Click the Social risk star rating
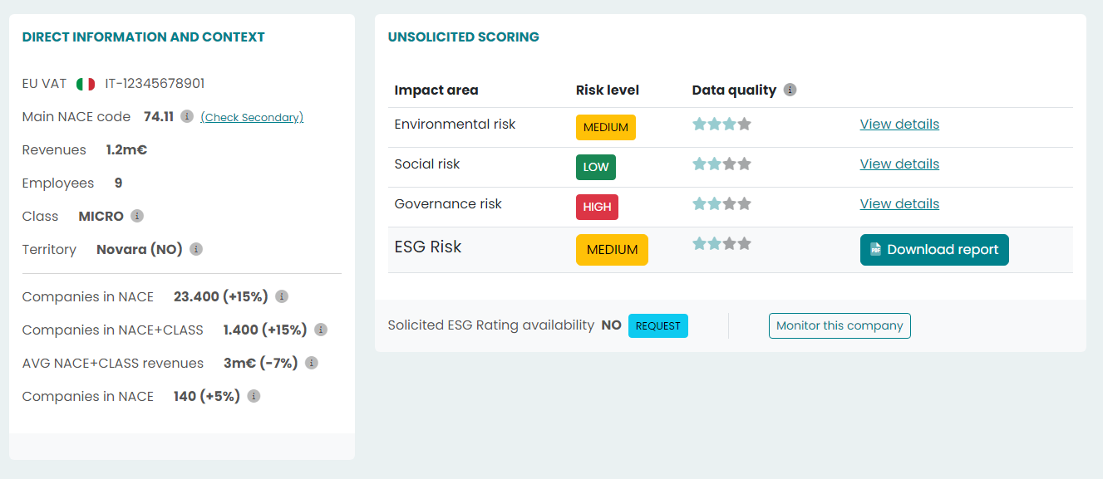The width and height of the screenshot is (1103, 479). 721,164
